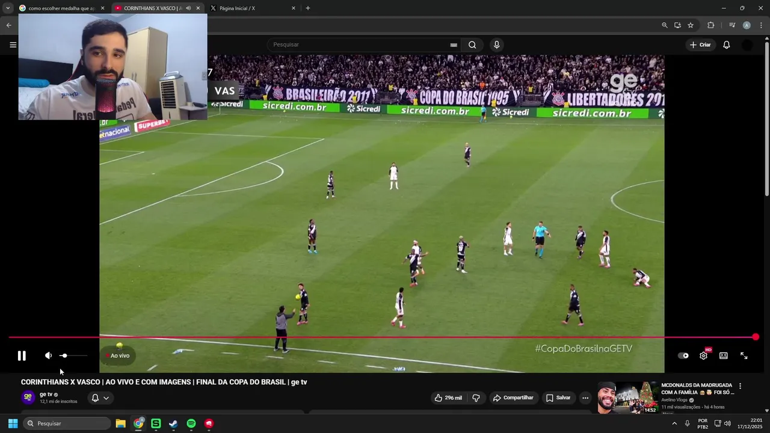Screen dimensions: 770x433
Task: Open the ge tv channel name link
Action: click(x=46, y=395)
